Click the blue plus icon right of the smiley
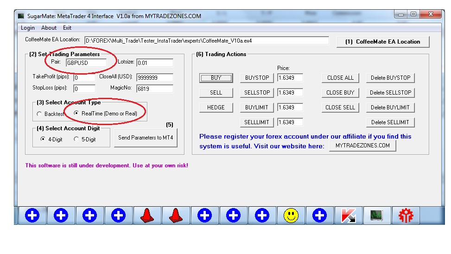451x254 pixels. [319, 216]
